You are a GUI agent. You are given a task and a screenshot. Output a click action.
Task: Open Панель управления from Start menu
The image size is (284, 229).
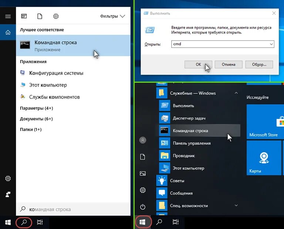[x=200, y=143]
